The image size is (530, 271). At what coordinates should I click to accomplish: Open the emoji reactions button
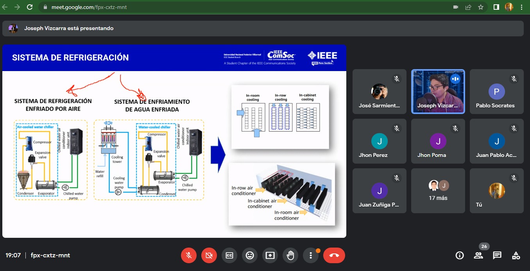tap(250, 255)
